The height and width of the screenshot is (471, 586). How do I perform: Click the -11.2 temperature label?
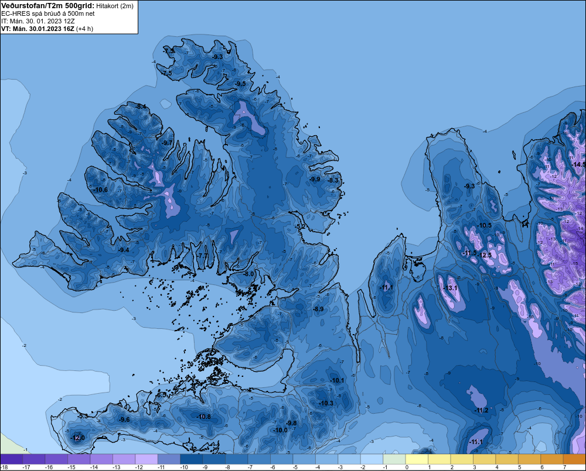pyautogui.click(x=481, y=410)
